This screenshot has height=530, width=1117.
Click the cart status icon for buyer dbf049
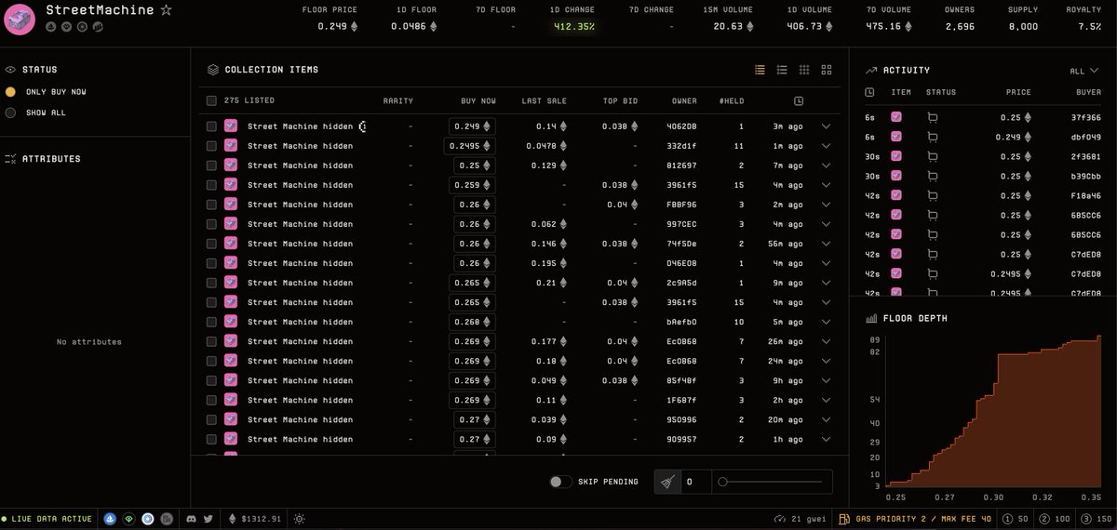933,137
